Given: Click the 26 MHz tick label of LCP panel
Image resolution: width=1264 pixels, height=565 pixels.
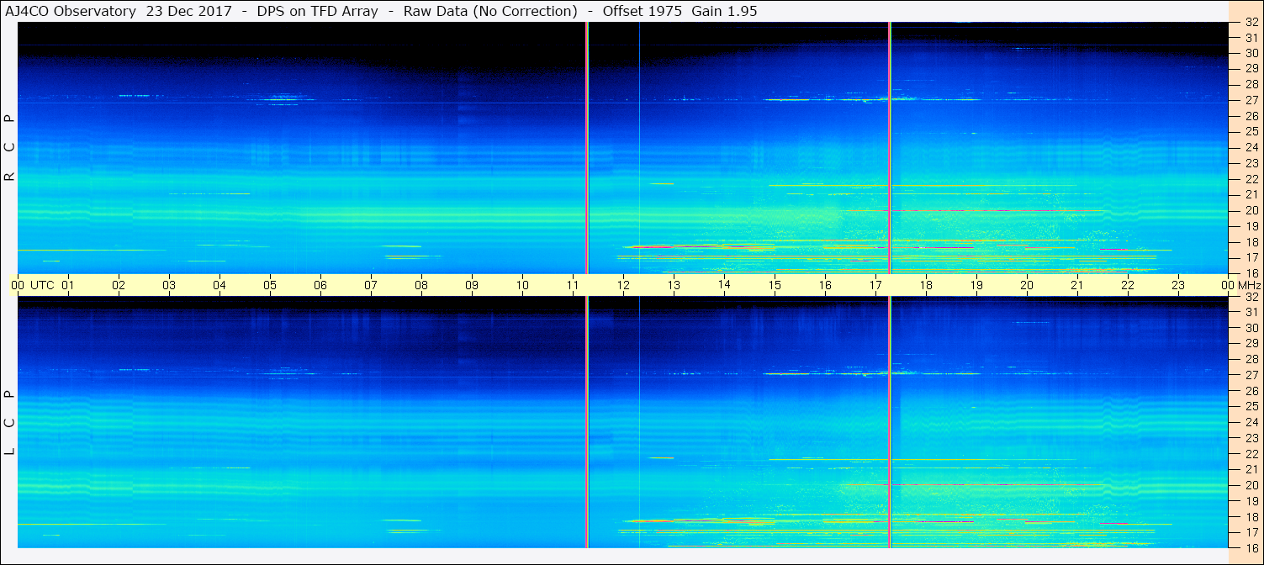Looking at the screenshot, I should pyautogui.click(x=1251, y=391).
